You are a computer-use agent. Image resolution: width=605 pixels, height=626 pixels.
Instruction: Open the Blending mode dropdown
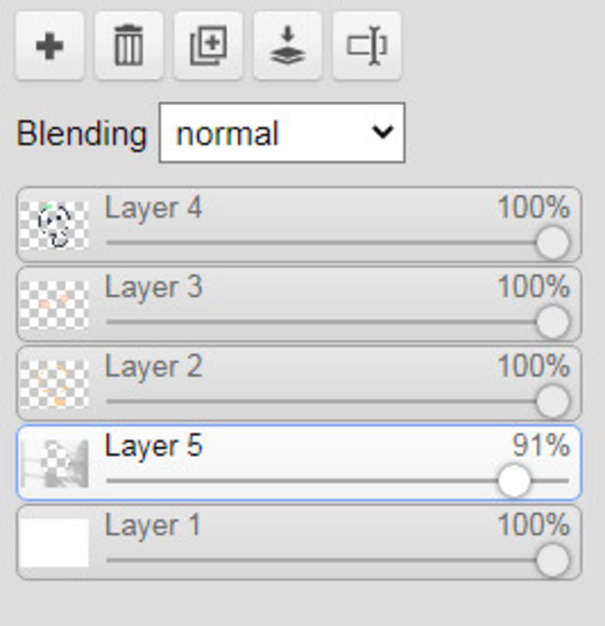coord(282,133)
